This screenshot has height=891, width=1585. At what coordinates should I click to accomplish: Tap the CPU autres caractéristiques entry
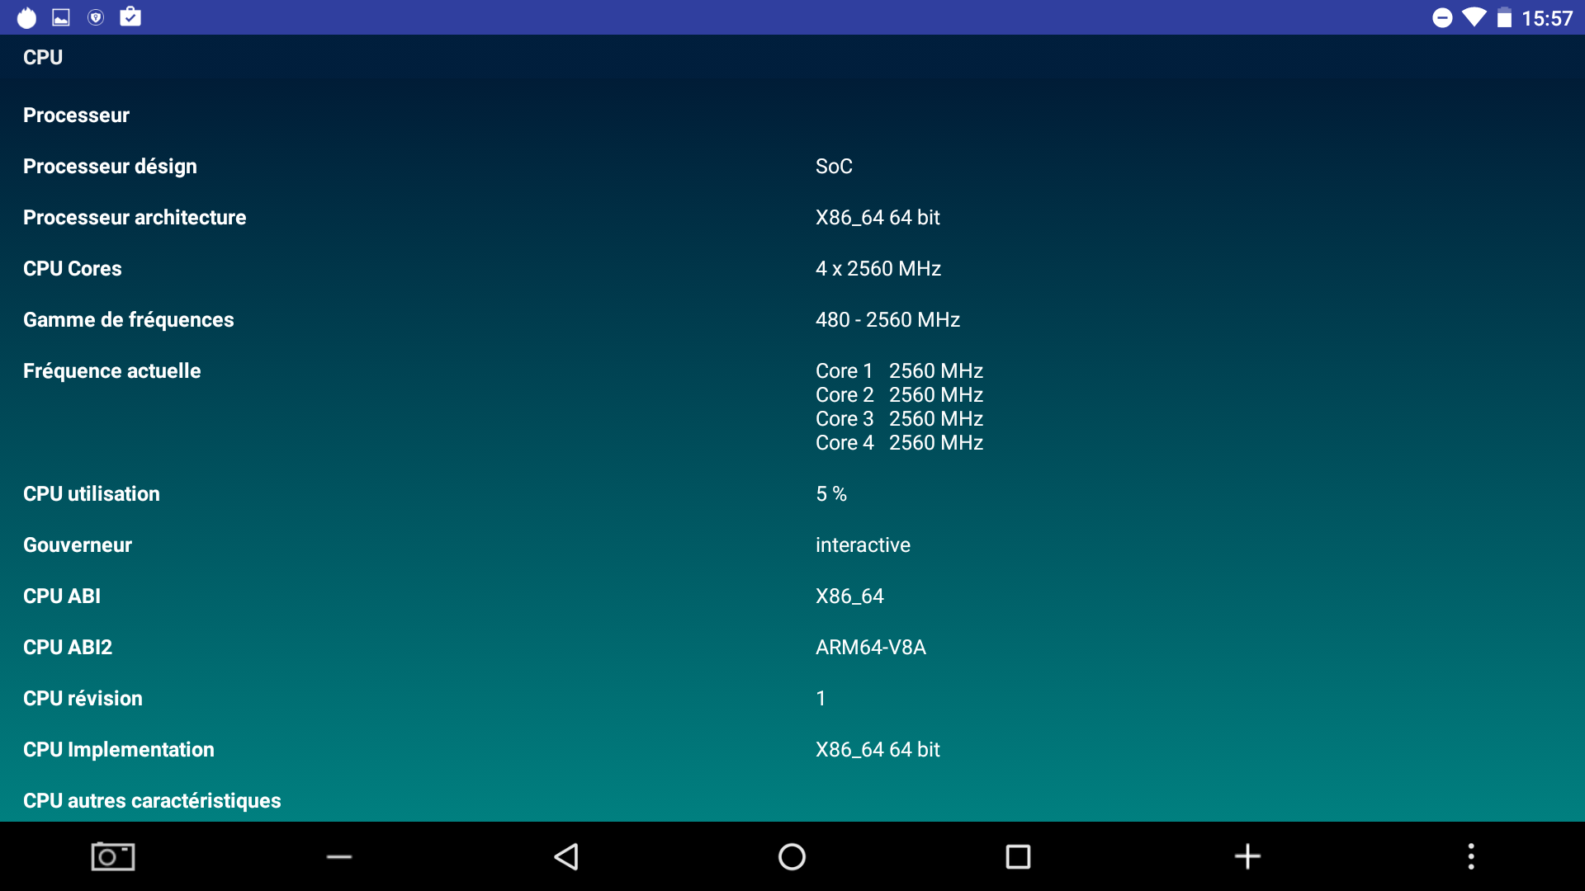(152, 800)
